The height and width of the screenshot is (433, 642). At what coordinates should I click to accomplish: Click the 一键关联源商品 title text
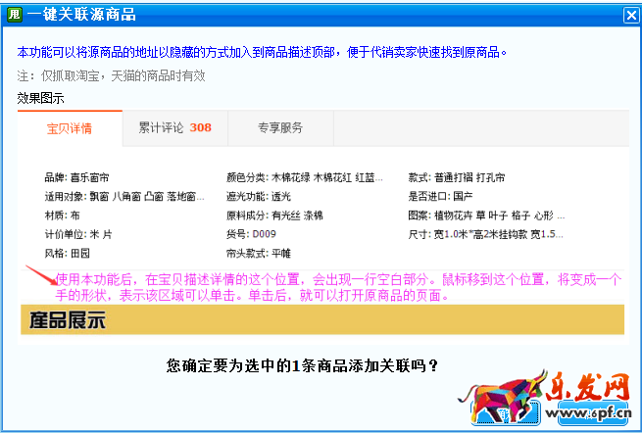(82, 15)
